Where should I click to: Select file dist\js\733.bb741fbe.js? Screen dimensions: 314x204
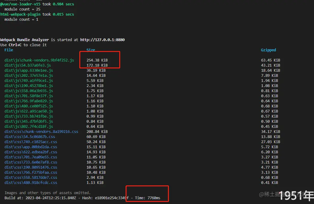29,116
